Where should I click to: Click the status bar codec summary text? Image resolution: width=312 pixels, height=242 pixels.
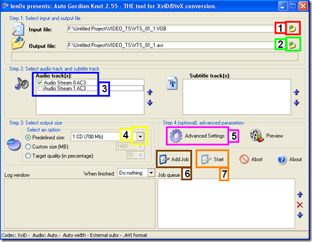[x=75, y=235]
